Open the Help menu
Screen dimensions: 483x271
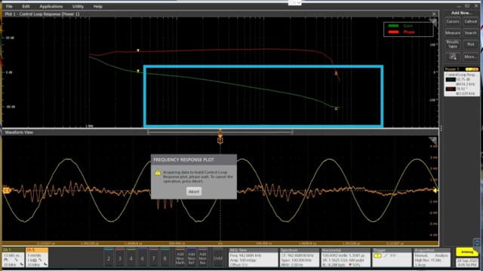point(97,6)
